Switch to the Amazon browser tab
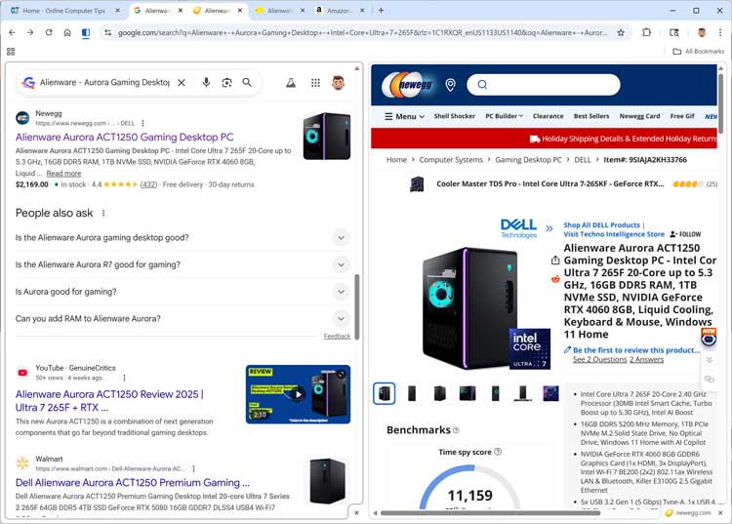This screenshot has width=732, height=524. [339, 11]
